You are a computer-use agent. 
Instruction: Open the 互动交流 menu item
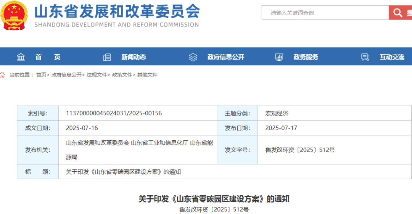click(392, 57)
